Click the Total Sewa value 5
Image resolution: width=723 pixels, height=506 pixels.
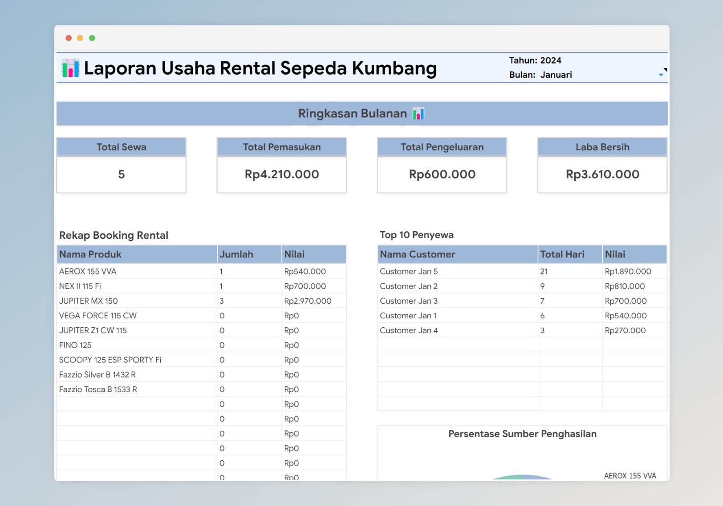click(121, 174)
